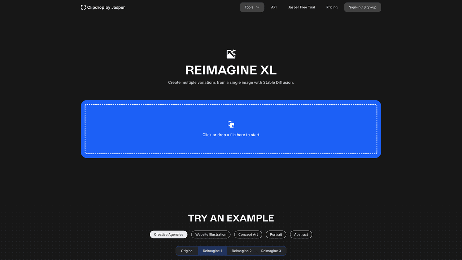Select the Website Illustration example category
The width and height of the screenshot is (462, 260).
(211, 234)
